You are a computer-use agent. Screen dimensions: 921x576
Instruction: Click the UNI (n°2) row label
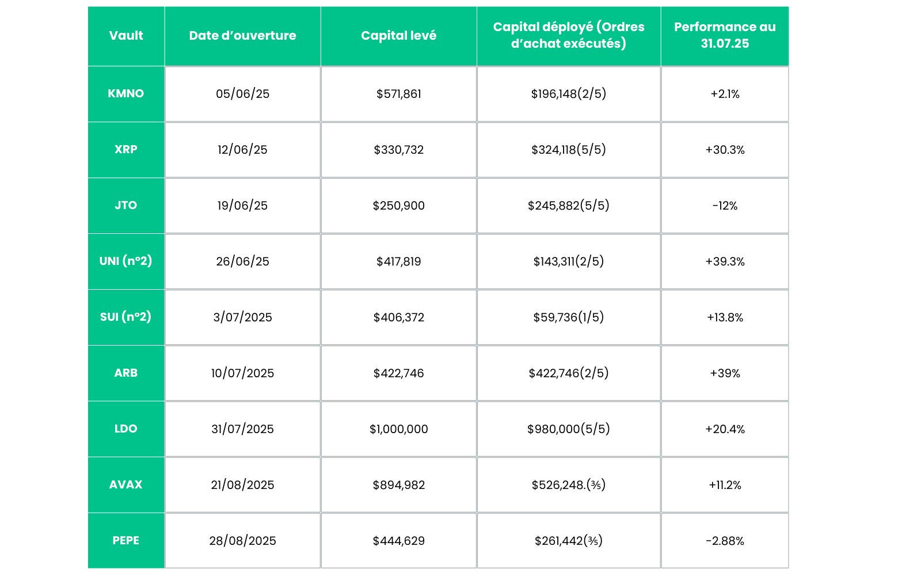[126, 262]
